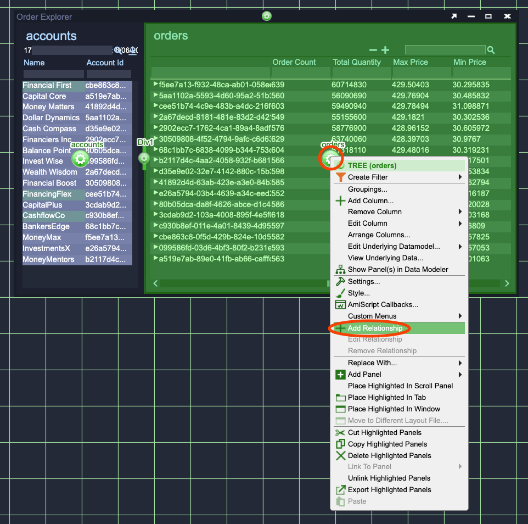Select the Financial First account row

point(47,85)
